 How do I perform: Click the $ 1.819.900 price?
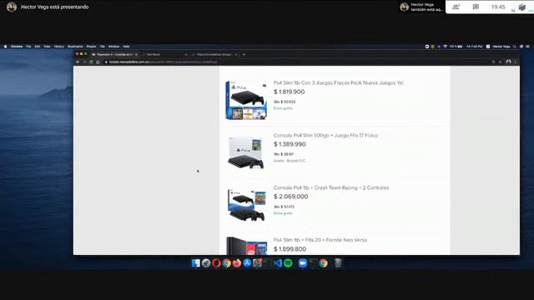(x=290, y=92)
